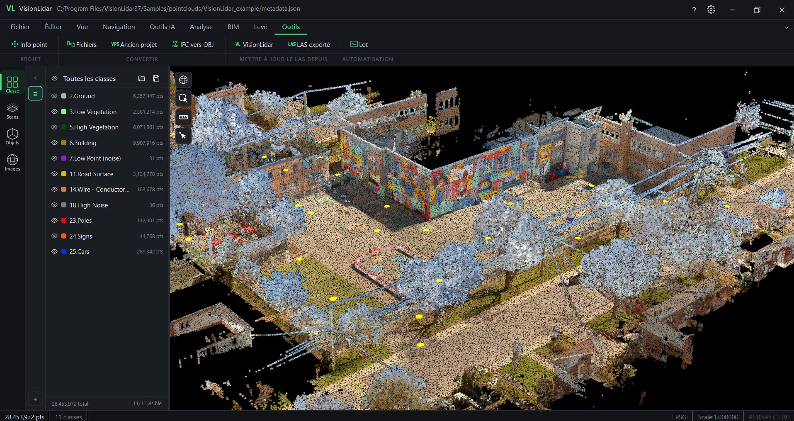Open the Objets panel icon
Image resolution: width=794 pixels, height=421 pixels.
(x=12, y=136)
